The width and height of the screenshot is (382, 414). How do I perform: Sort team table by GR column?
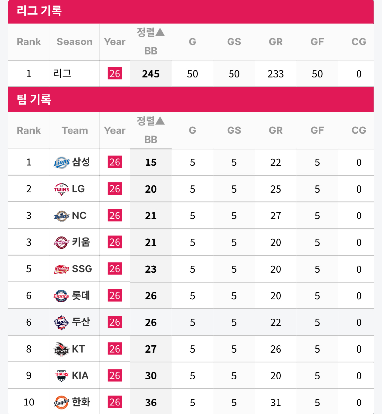point(276,130)
